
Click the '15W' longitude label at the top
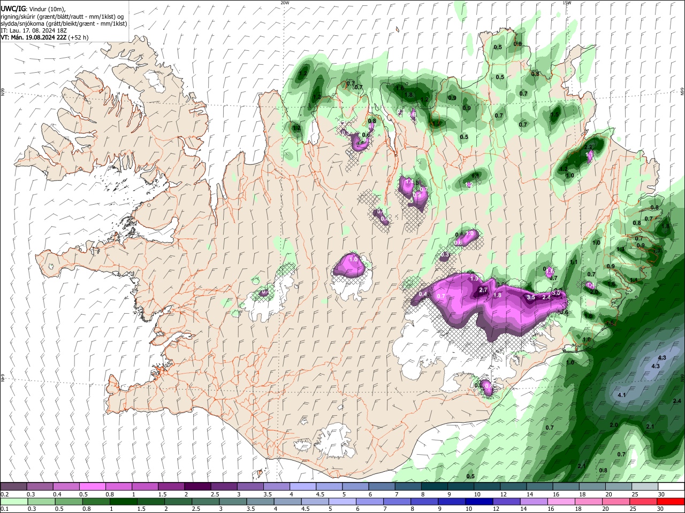pos(567,3)
